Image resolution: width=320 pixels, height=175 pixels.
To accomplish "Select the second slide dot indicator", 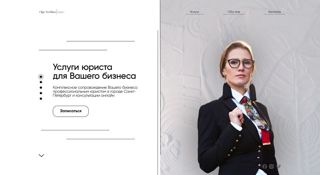I will pos(41,82).
